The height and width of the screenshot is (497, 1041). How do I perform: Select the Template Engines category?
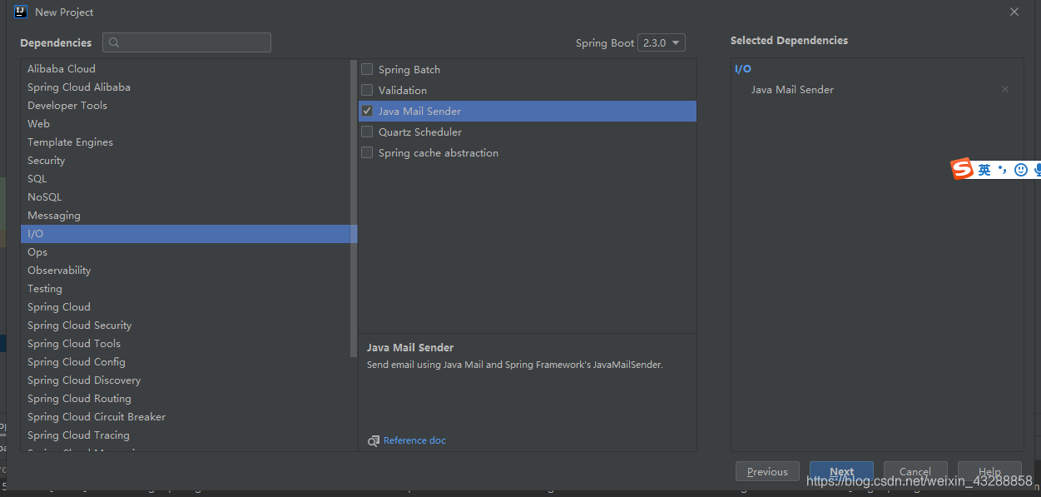[188, 142]
